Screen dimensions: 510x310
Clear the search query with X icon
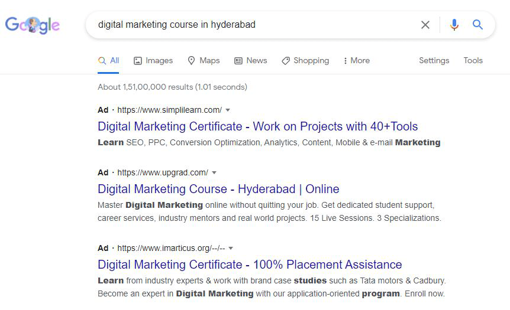pyautogui.click(x=425, y=25)
